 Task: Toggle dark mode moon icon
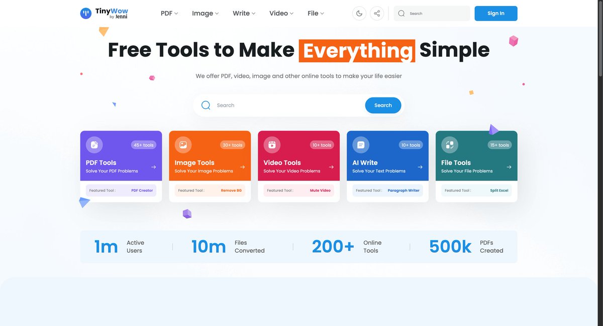(x=359, y=14)
